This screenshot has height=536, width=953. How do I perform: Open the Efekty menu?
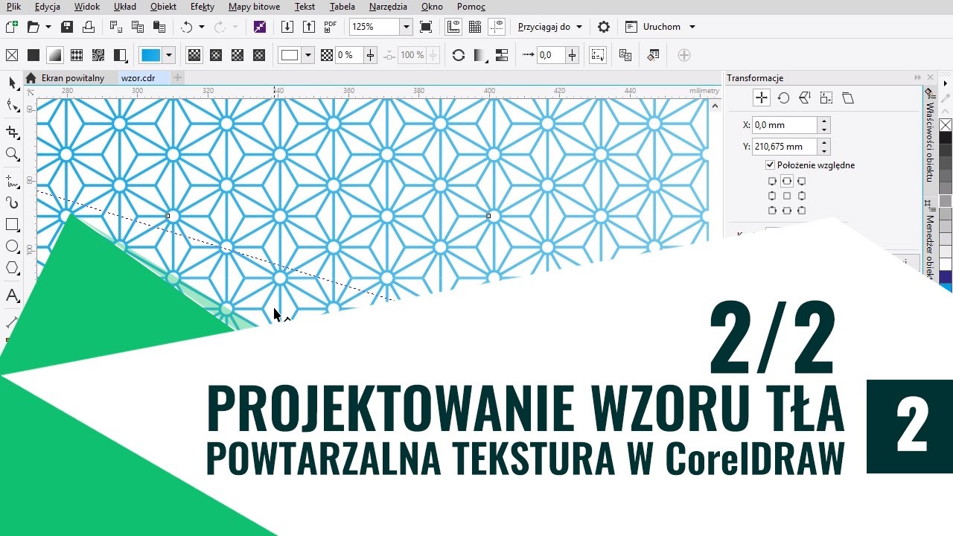point(203,7)
